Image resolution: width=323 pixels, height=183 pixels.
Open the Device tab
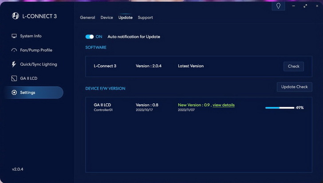[106, 18]
